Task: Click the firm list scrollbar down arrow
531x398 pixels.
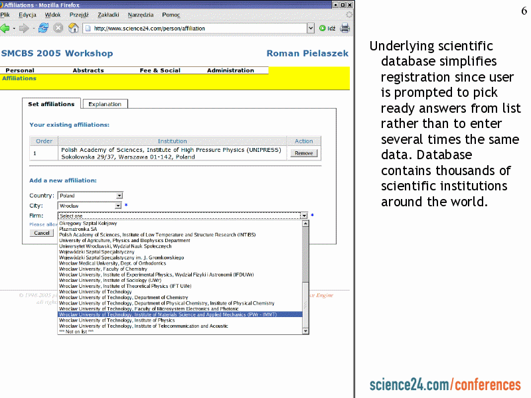Action: click(x=305, y=330)
